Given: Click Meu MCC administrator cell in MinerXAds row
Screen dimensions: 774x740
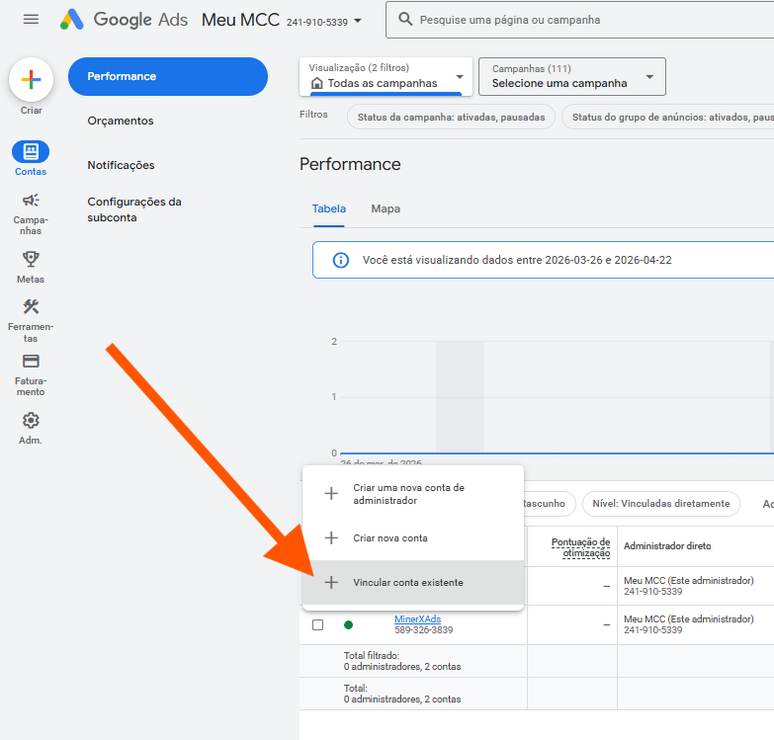Looking at the screenshot, I should click(689, 624).
